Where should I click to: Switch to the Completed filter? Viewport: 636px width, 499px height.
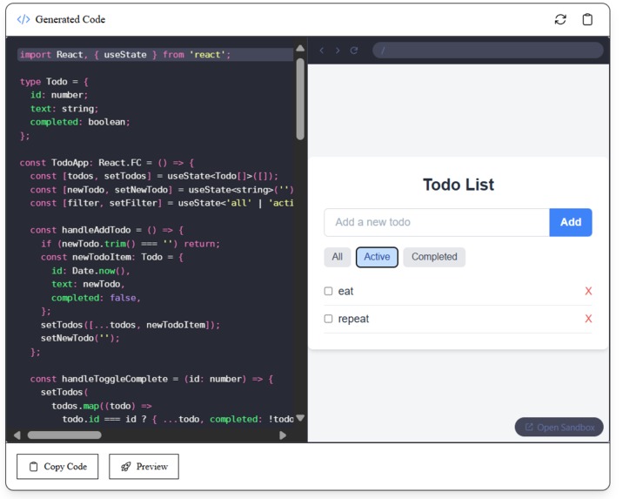[434, 257]
